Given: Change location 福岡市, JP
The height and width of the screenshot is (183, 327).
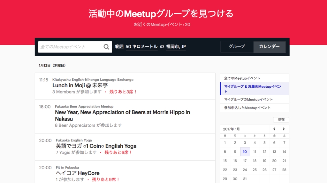Looking at the screenshot, I should pyautogui.click(x=176, y=47).
